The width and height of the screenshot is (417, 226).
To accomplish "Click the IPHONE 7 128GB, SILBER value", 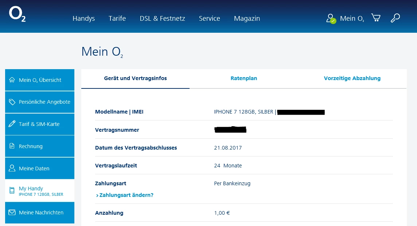I will pyautogui.click(x=243, y=112).
